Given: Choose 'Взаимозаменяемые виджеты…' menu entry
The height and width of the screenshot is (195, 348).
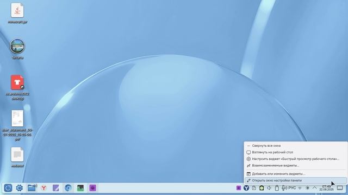Looking at the screenshot, I should coord(296,165).
